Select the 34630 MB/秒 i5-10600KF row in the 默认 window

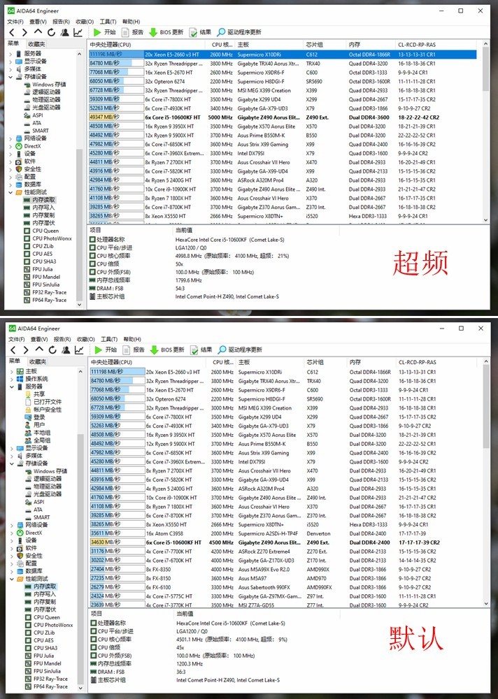point(283,542)
